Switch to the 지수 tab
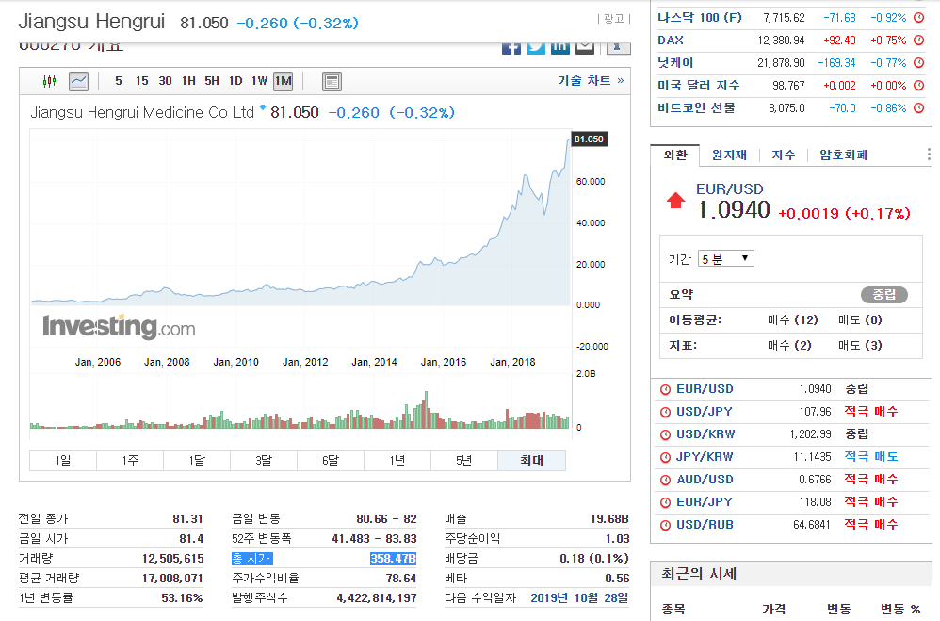The width and height of the screenshot is (940, 621). (783, 155)
